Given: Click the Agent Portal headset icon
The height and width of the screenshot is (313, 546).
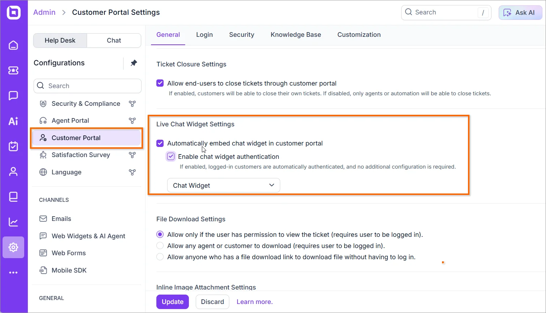Looking at the screenshot, I should coord(43,121).
